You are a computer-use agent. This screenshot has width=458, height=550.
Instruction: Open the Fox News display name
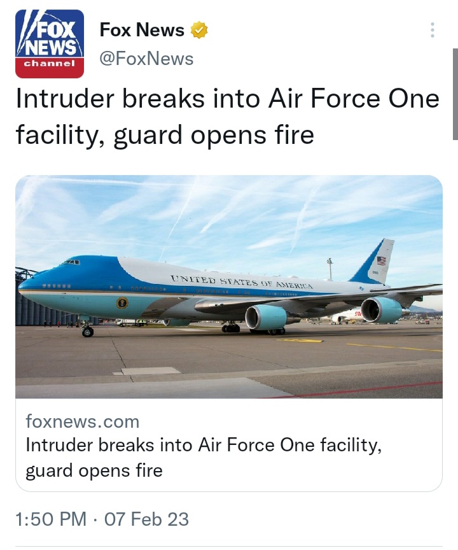pyautogui.click(x=142, y=30)
